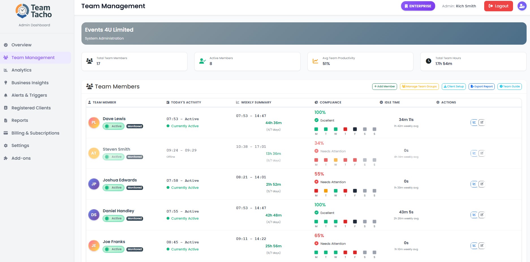Click Dave Lewis PL avatar

click(x=94, y=123)
